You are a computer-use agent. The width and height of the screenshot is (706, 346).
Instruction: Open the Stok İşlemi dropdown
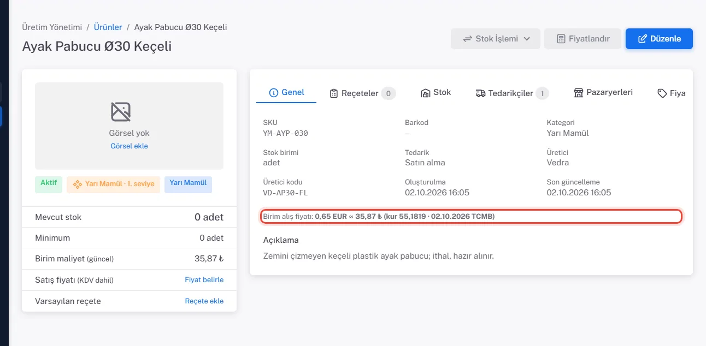pyautogui.click(x=496, y=39)
